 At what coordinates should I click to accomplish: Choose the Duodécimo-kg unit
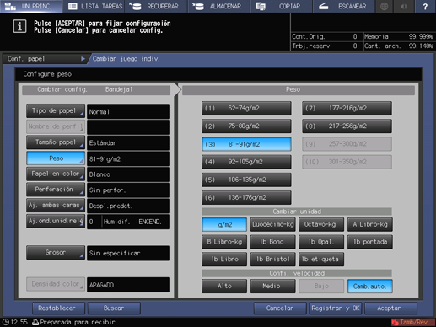tap(273, 224)
